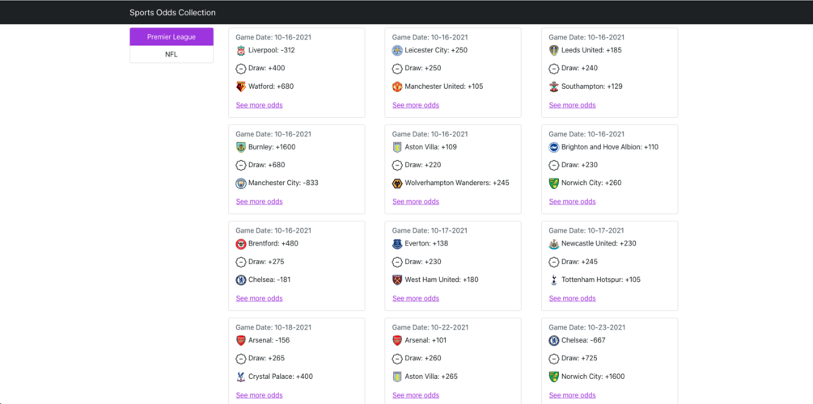Screen dimensions: 813x404
Task: See more odds for Everton vs West Ham
Action: (416, 298)
